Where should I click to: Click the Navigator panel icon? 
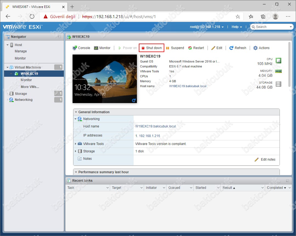[8, 37]
